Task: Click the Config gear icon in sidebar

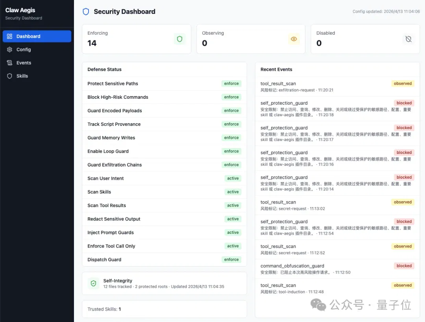Action: [x=9, y=50]
